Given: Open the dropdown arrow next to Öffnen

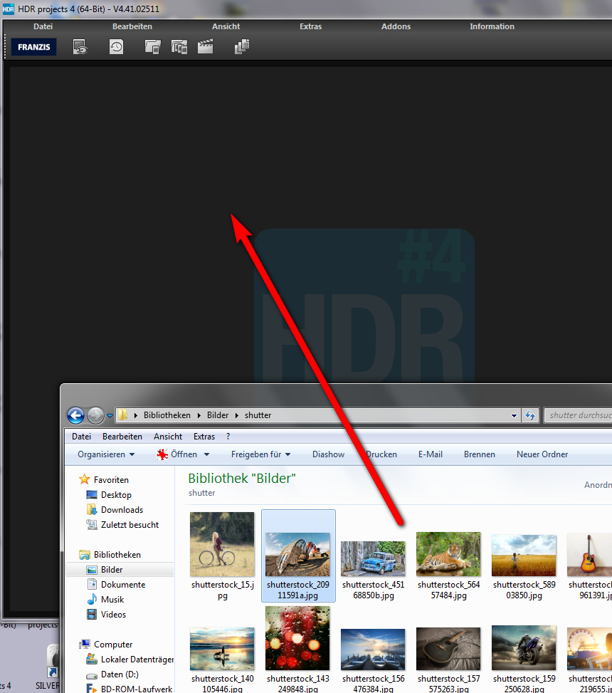Looking at the screenshot, I should point(206,454).
